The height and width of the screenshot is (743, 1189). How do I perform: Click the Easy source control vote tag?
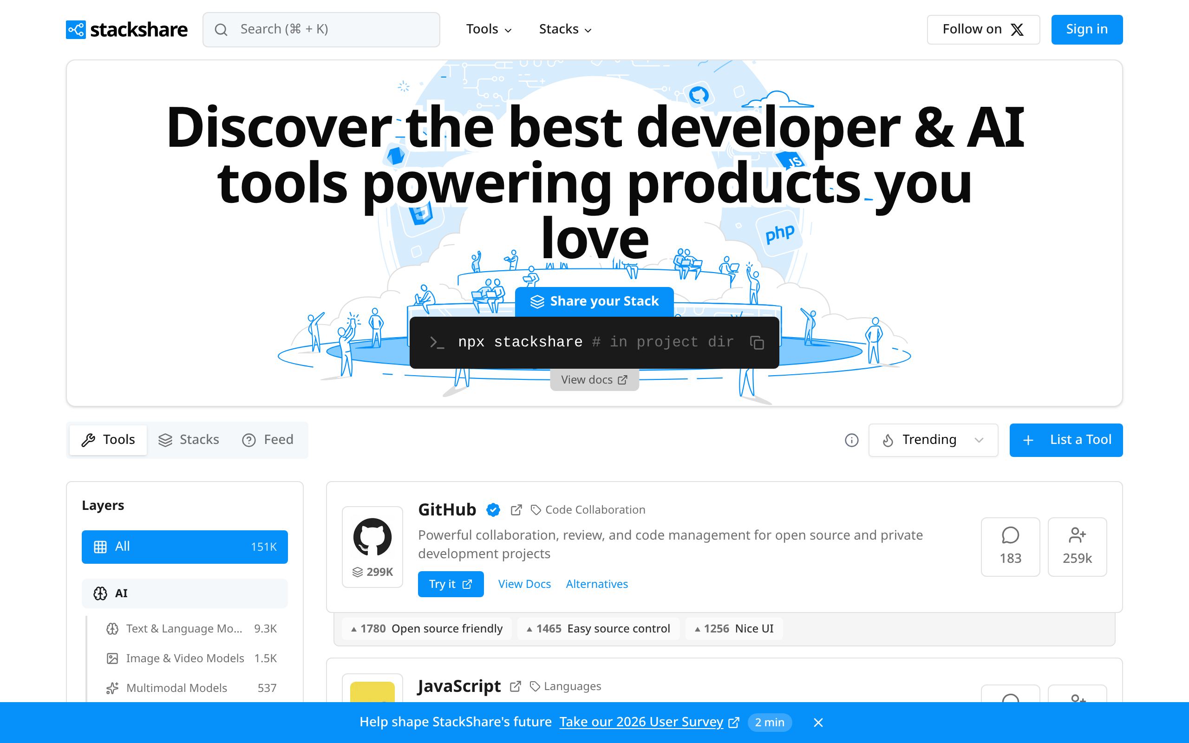pos(598,629)
